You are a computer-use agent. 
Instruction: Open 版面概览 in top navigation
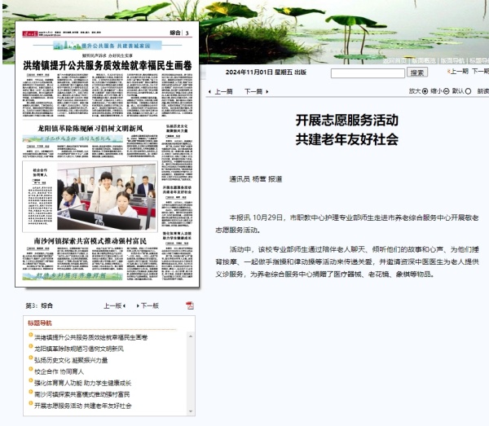click(x=424, y=60)
